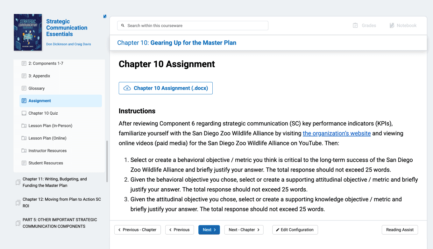Click the bookmark icon beside Chapter 12
The height and width of the screenshot is (249, 433).
tap(18, 203)
